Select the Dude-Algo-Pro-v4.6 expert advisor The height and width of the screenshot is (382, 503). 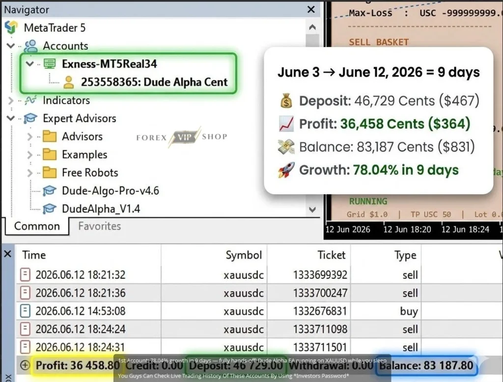(111, 191)
